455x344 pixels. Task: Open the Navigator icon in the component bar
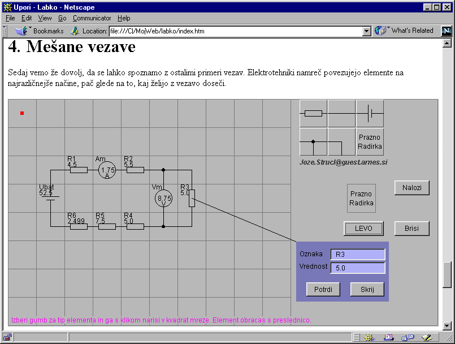[x=369, y=338]
